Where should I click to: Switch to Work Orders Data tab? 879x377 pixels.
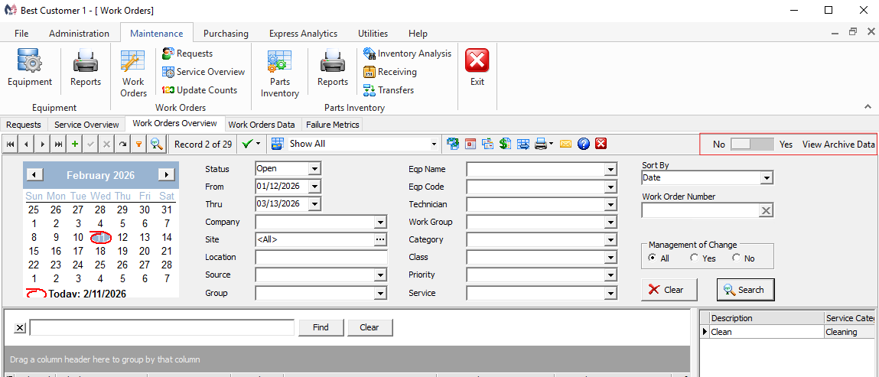coord(262,125)
